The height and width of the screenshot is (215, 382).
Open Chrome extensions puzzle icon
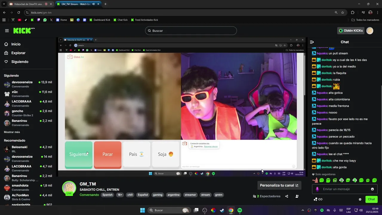click(x=352, y=13)
